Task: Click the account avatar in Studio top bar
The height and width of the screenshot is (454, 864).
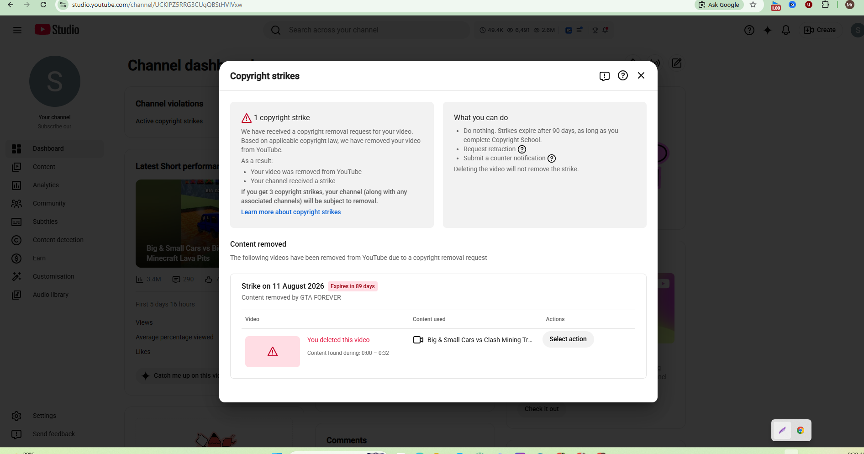Action: 857,30
